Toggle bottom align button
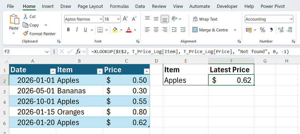300x134 pixels. (165, 19)
